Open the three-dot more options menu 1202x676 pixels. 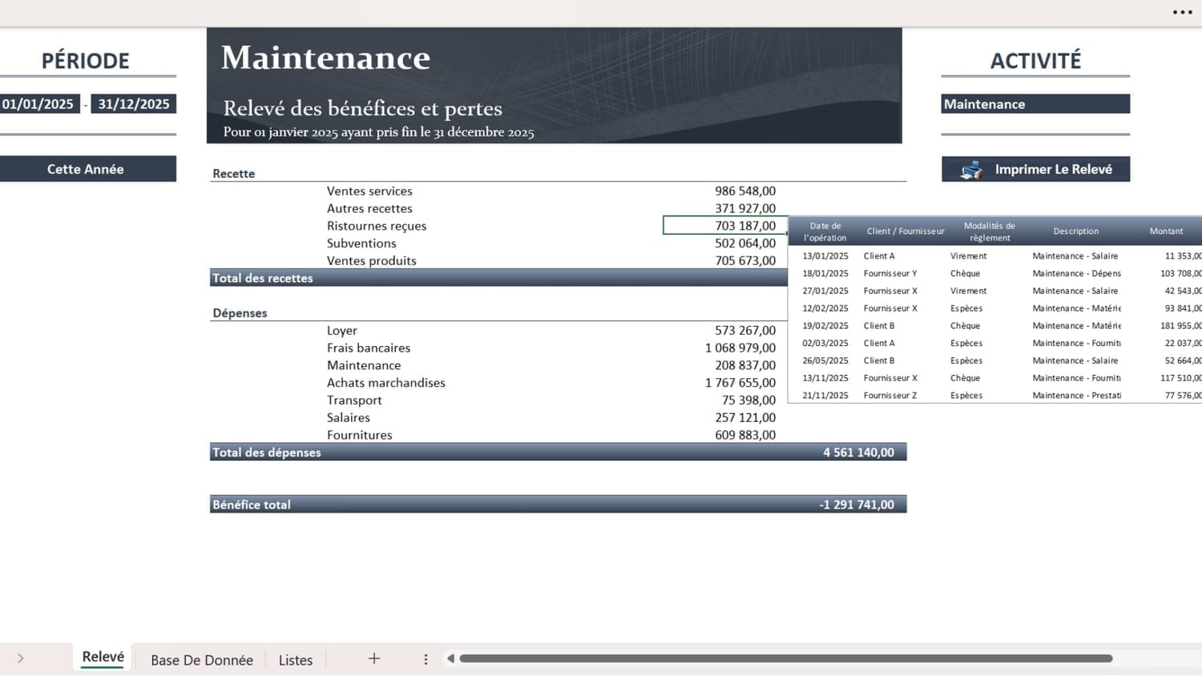1182,12
